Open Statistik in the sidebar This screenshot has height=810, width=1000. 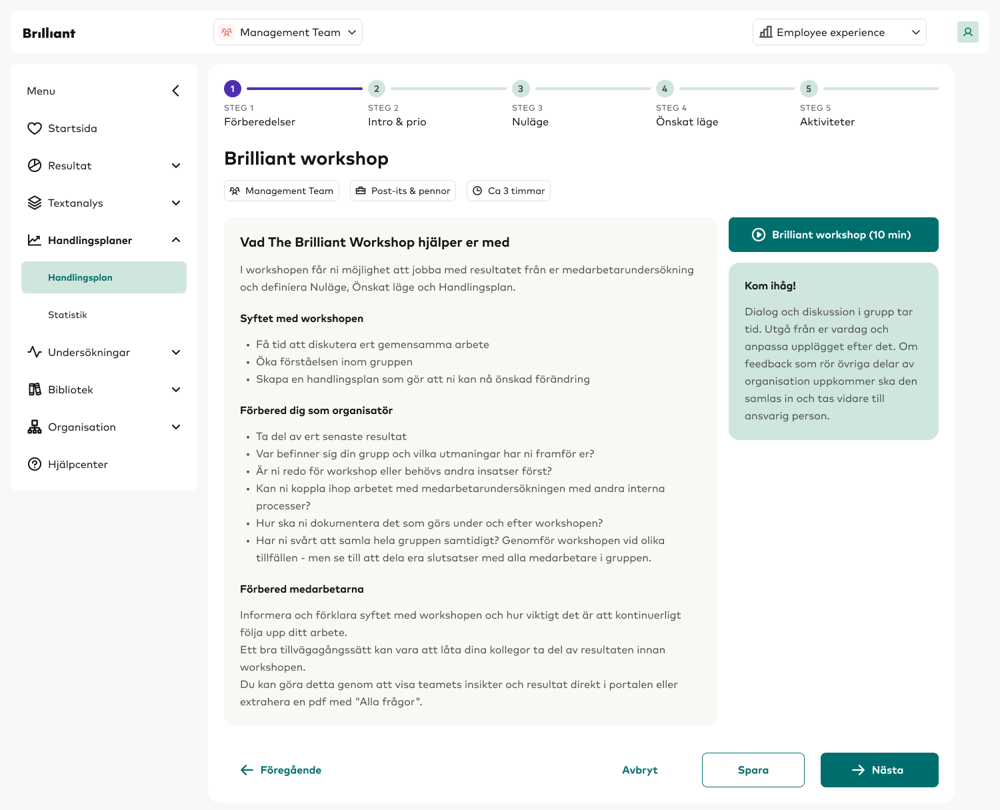point(67,315)
